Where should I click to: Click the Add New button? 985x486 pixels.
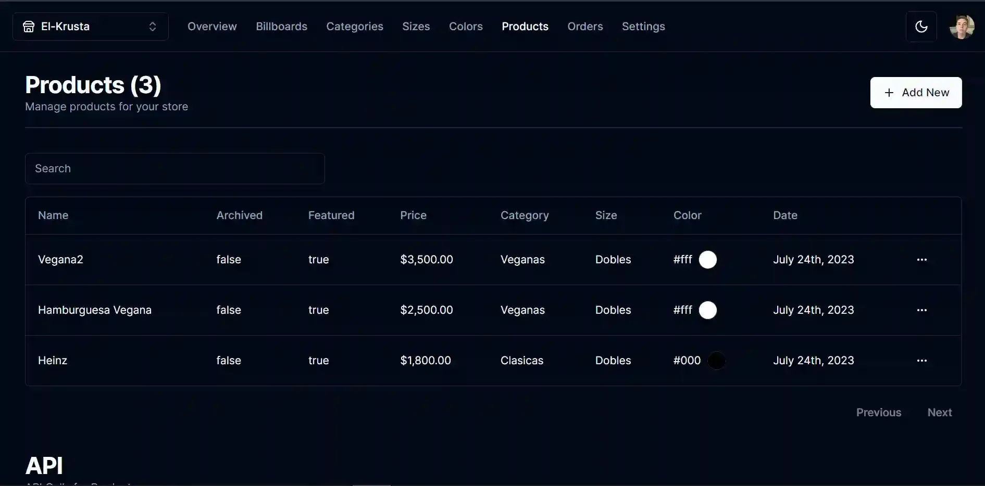(916, 93)
